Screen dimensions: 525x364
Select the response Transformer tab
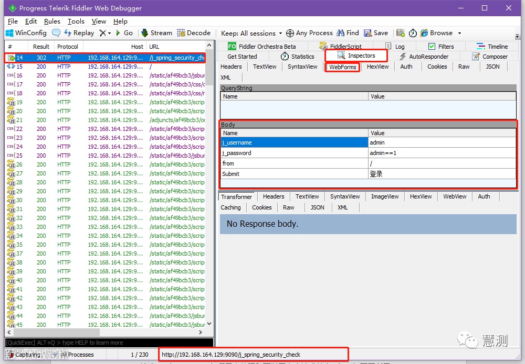tap(236, 197)
